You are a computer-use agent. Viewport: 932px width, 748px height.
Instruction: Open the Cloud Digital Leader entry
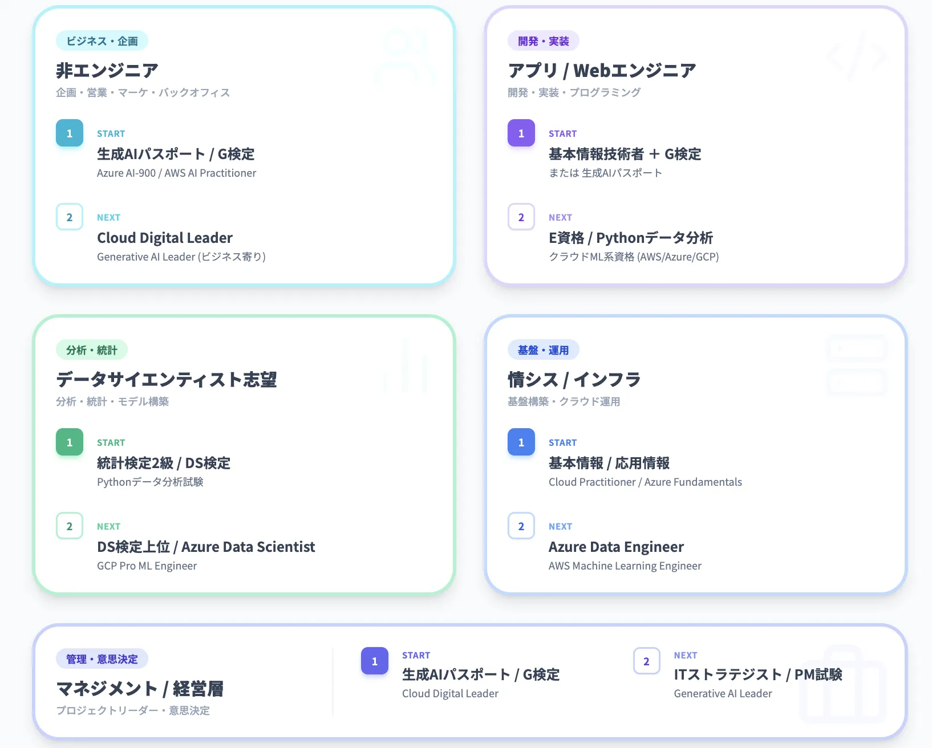point(164,237)
